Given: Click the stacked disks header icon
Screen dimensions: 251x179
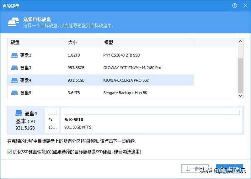Looking at the screenshot, I should 13,22.
